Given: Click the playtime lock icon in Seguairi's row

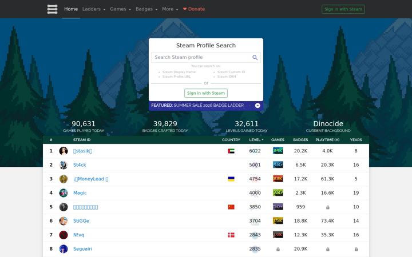Looking at the screenshot, I should coord(328,249).
